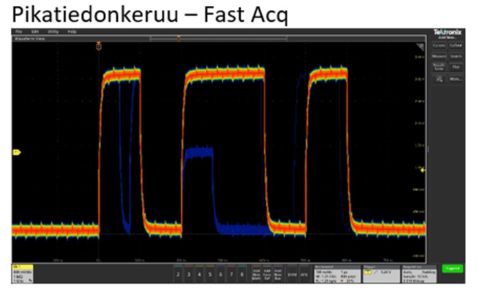This screenshot has width=478, height=293.
Task: Open the Help menu
Action: point(72,32)
